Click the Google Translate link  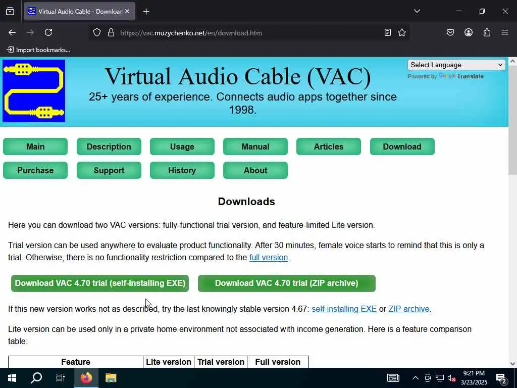(x=461, y=76)
